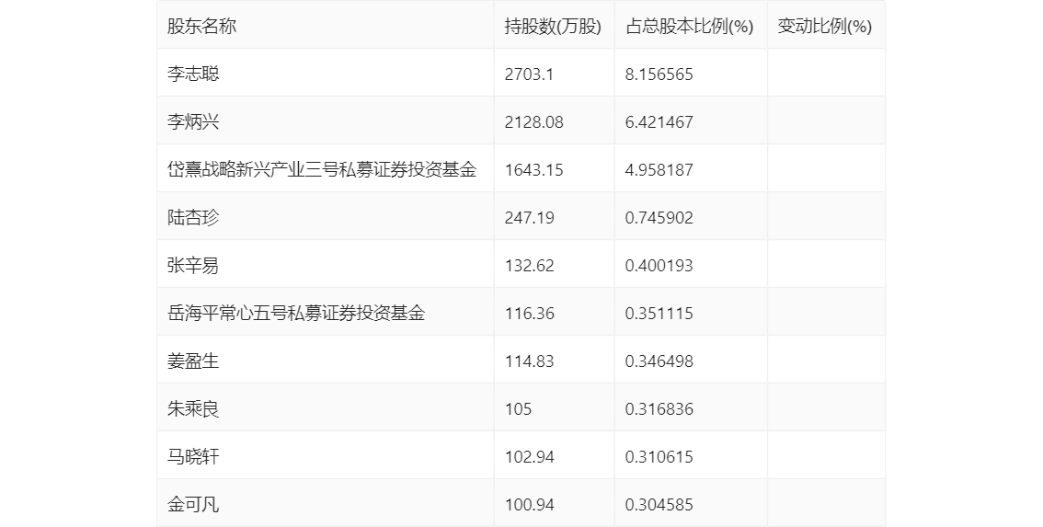Click the percentage 4.958187

coord(659,169)
